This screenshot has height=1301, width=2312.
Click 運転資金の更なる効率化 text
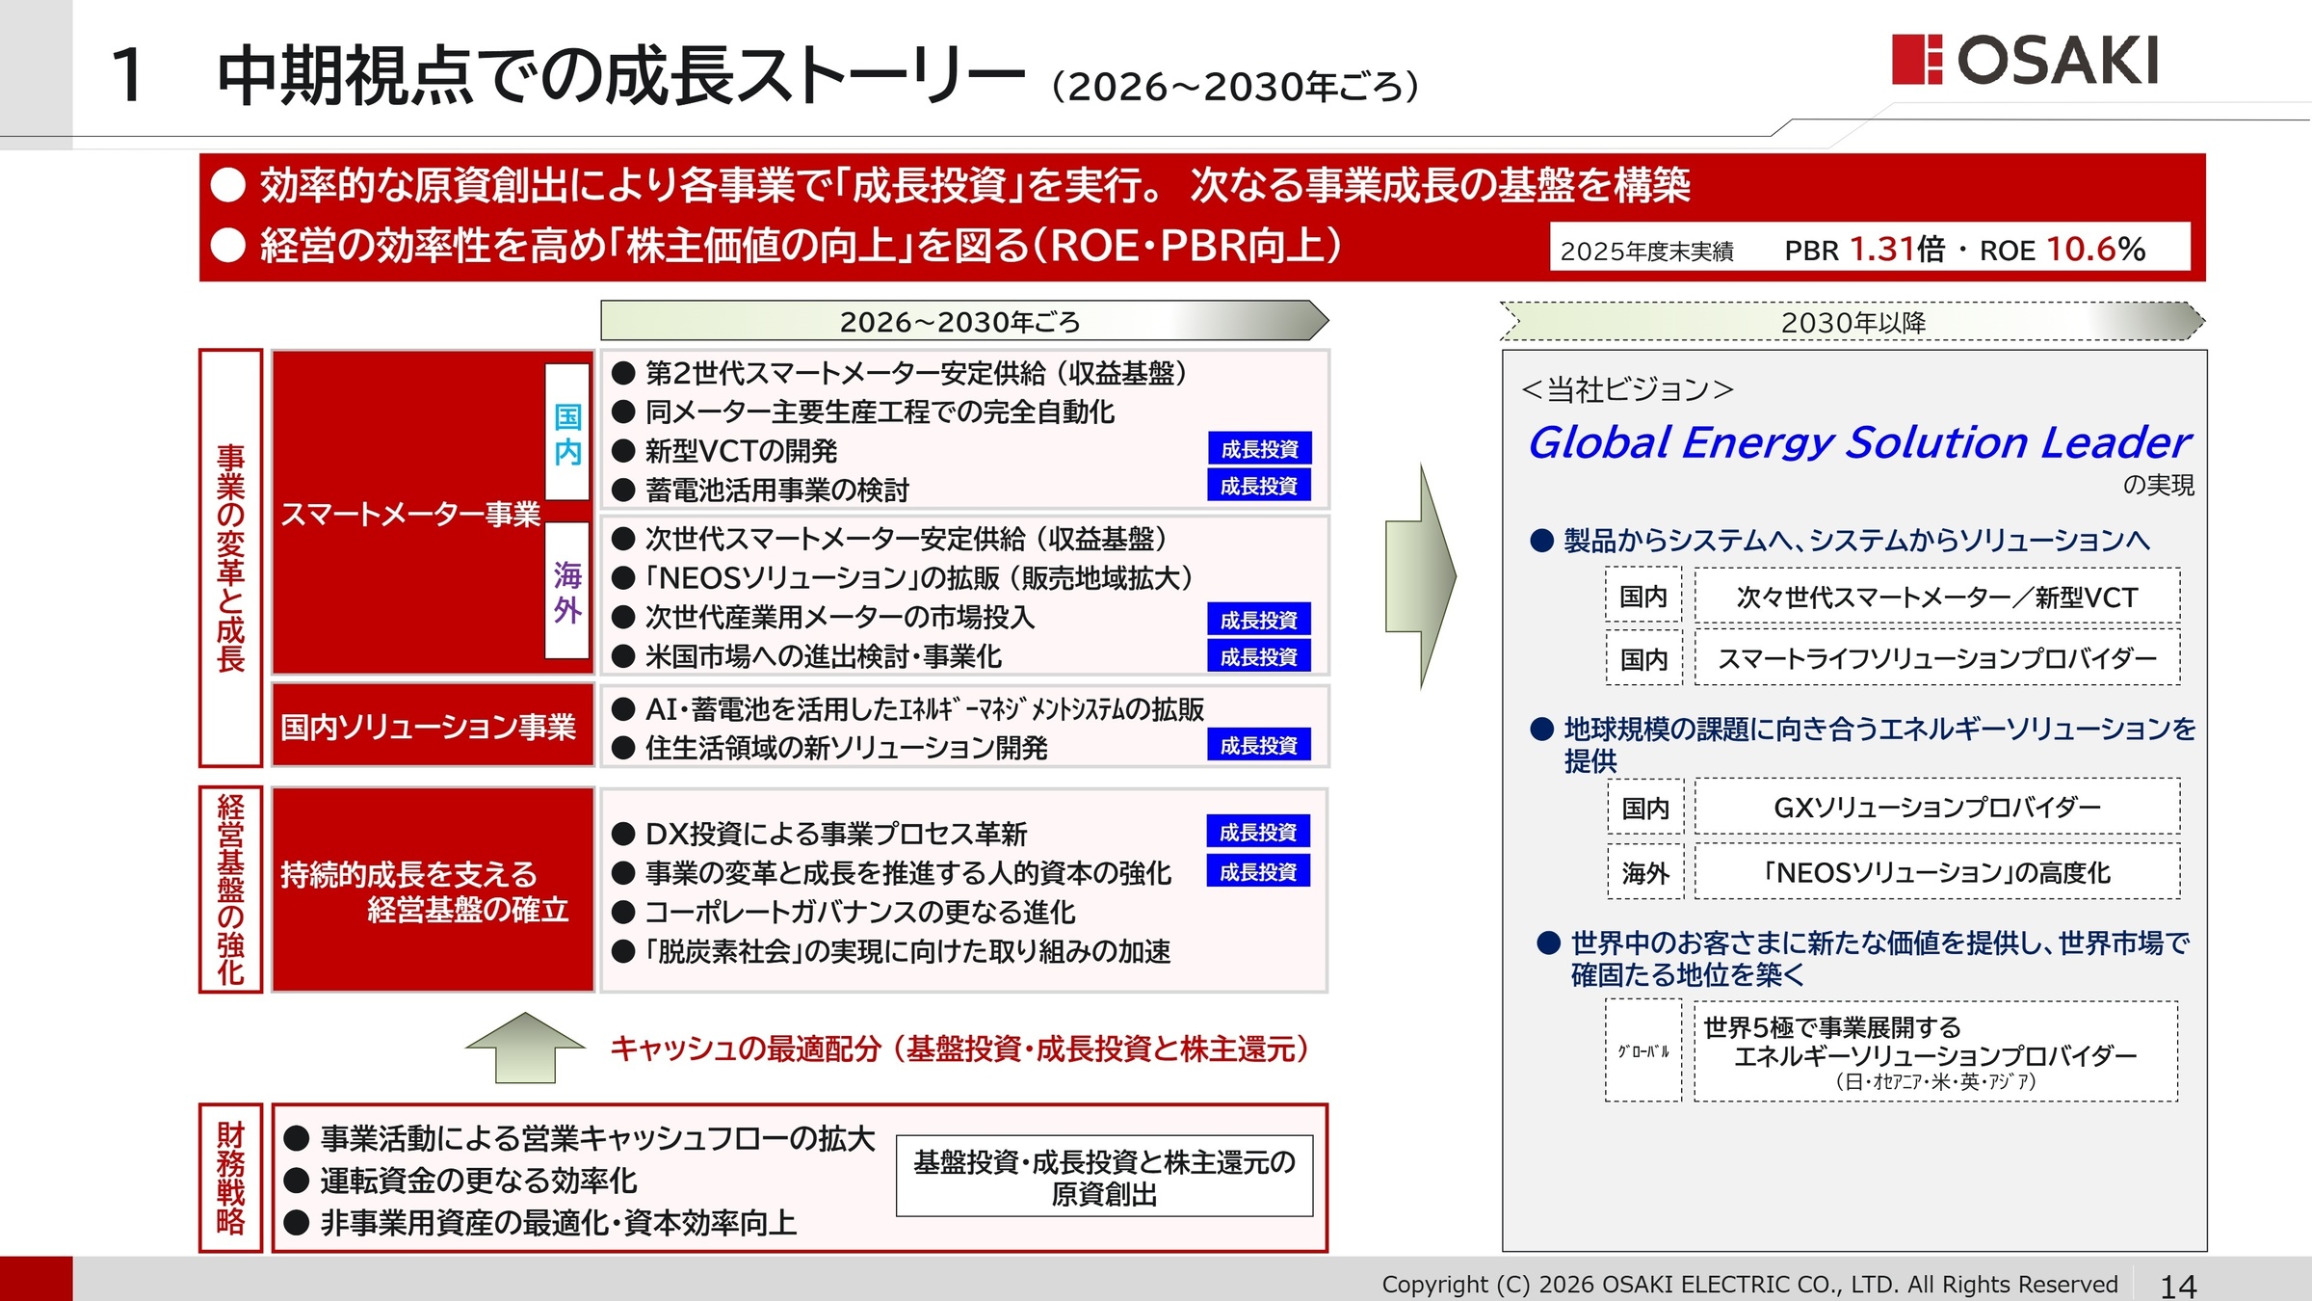[479, 1181]
